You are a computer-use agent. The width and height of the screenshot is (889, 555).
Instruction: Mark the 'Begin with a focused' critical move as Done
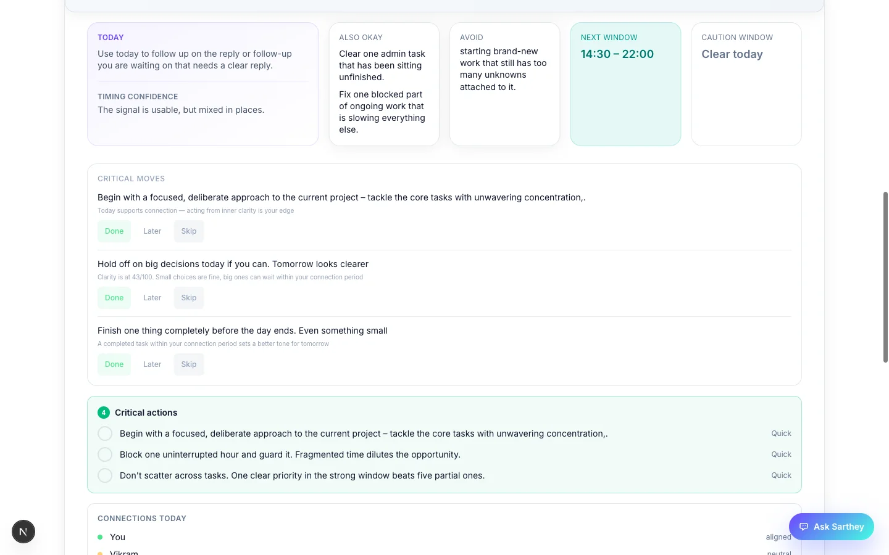point(114,231)
